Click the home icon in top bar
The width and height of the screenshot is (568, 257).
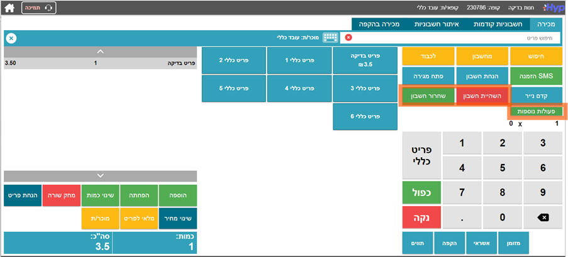(x=9, y=8)
